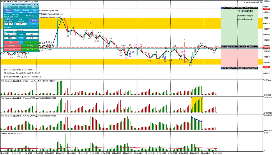Open the Settings tab
Viewport: 272px width, 155px height.
[26, 10]
